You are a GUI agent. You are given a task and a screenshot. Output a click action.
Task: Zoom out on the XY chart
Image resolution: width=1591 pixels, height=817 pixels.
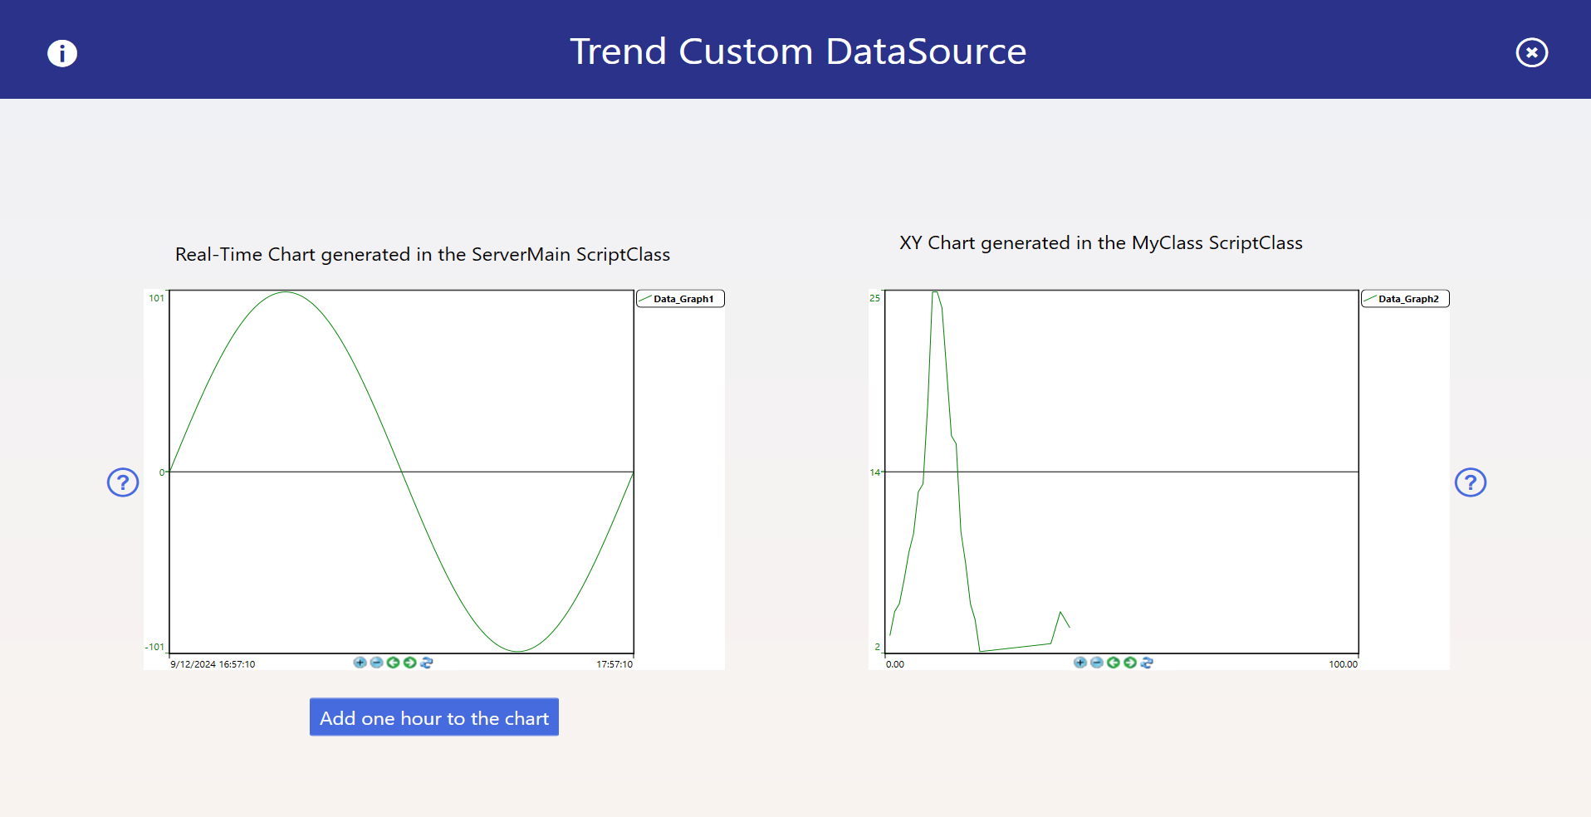1096,663
